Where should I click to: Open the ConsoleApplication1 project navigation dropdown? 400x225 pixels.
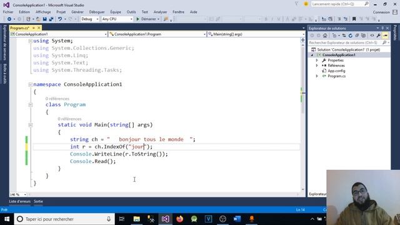tap(59, 34)
